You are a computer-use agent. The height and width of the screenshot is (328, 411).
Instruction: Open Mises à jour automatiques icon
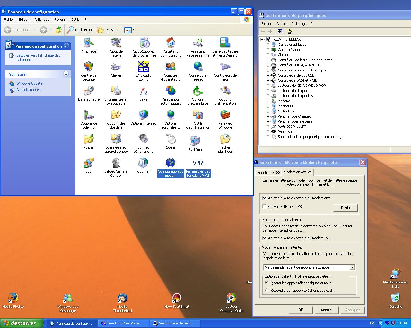click(x=171, y=91)
